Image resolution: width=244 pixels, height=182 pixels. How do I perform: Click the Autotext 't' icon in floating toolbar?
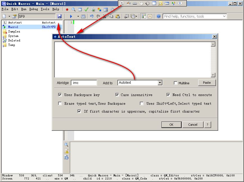[x=122, y=3]
